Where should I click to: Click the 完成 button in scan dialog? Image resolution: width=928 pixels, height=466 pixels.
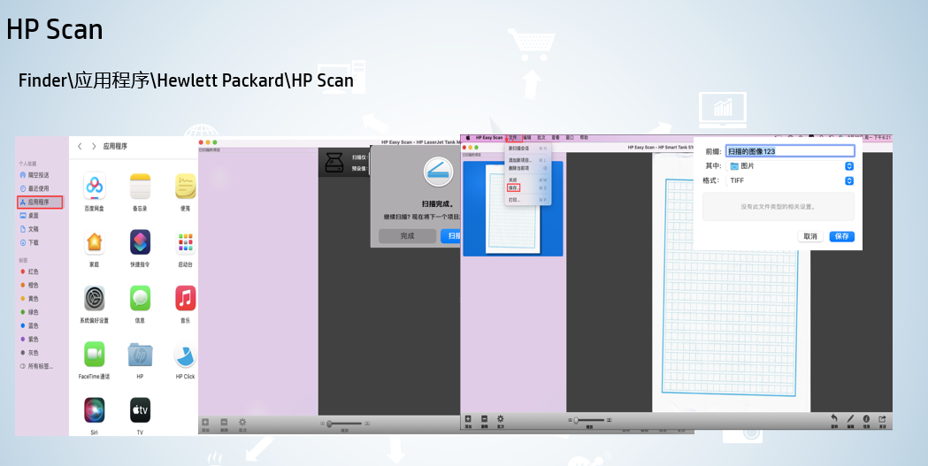tap(407, 236)
